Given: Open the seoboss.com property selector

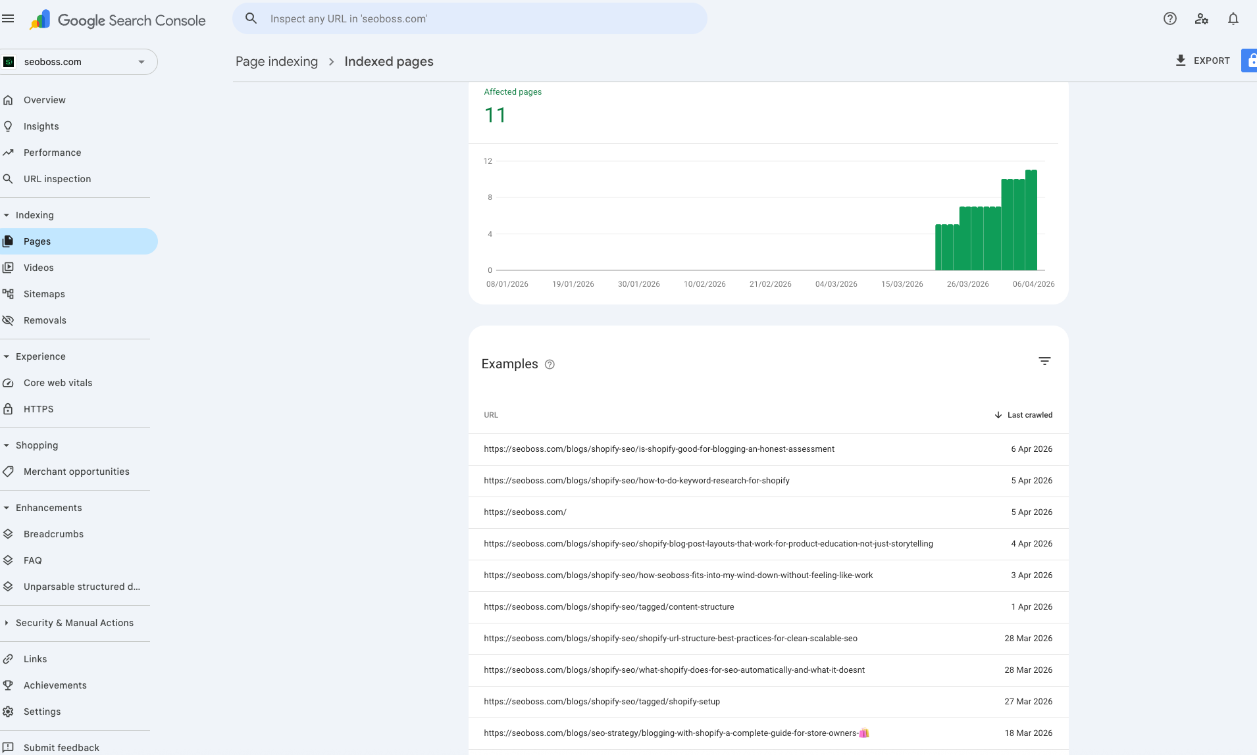Looking at the screenshot, I should pos(79,62).
